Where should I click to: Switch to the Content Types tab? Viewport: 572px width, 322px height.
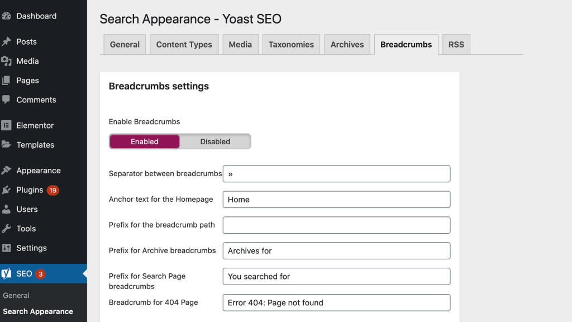184,45
